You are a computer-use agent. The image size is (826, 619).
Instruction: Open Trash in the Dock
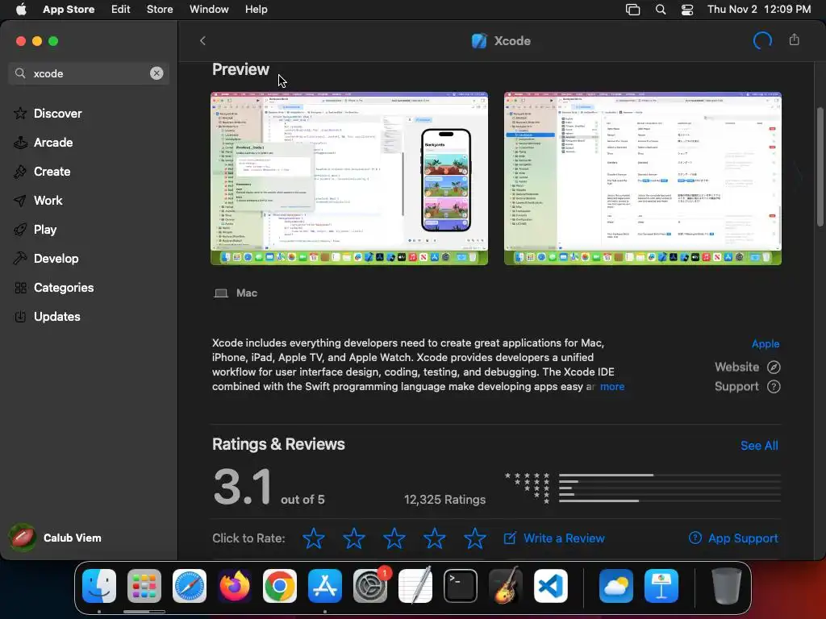coord(727,586)
